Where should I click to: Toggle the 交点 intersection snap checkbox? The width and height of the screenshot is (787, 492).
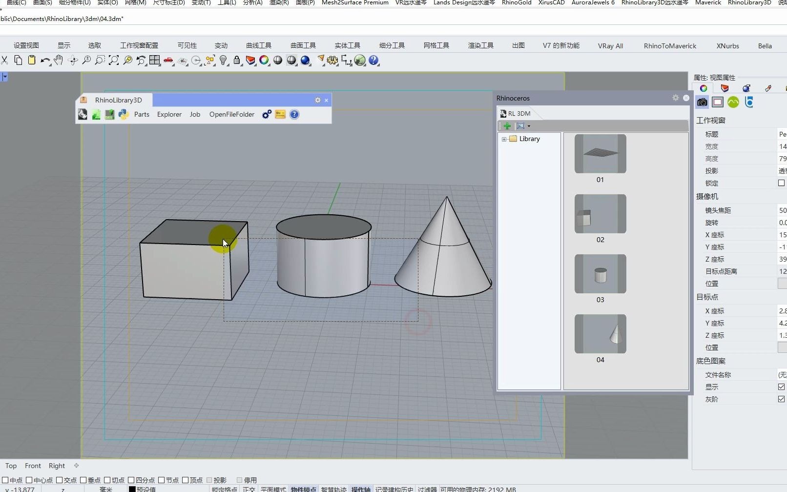pyautogui.click(x=60, y=480)
